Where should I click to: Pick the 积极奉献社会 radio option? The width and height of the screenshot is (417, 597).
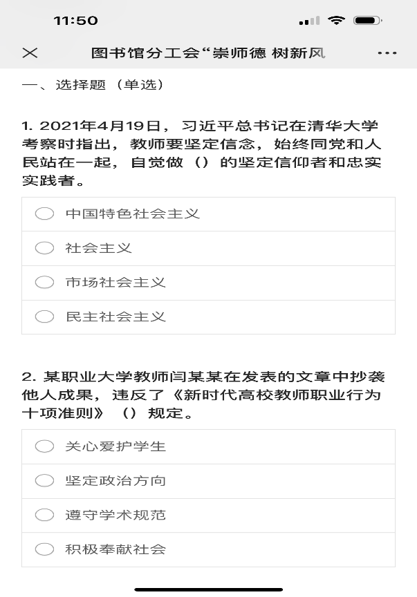[44, 550]
